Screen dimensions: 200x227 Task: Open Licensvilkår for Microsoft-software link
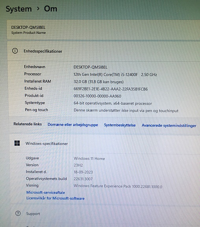[55, 198]
